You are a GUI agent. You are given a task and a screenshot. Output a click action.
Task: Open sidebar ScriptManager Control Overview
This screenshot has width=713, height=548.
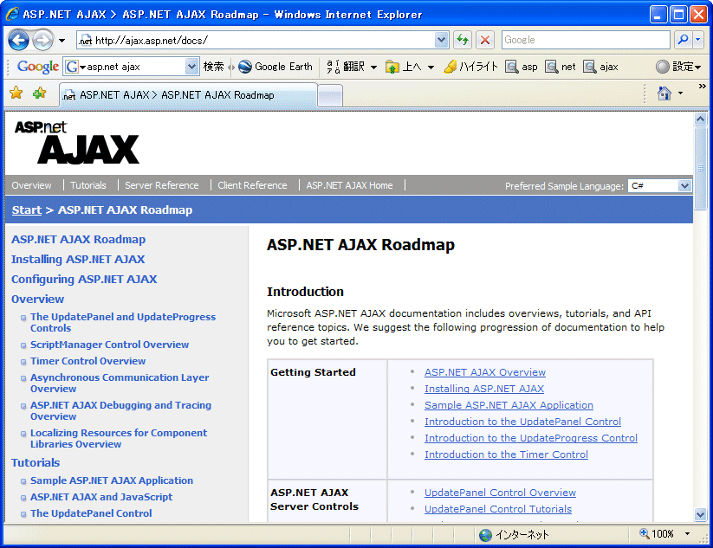point(109,345)
